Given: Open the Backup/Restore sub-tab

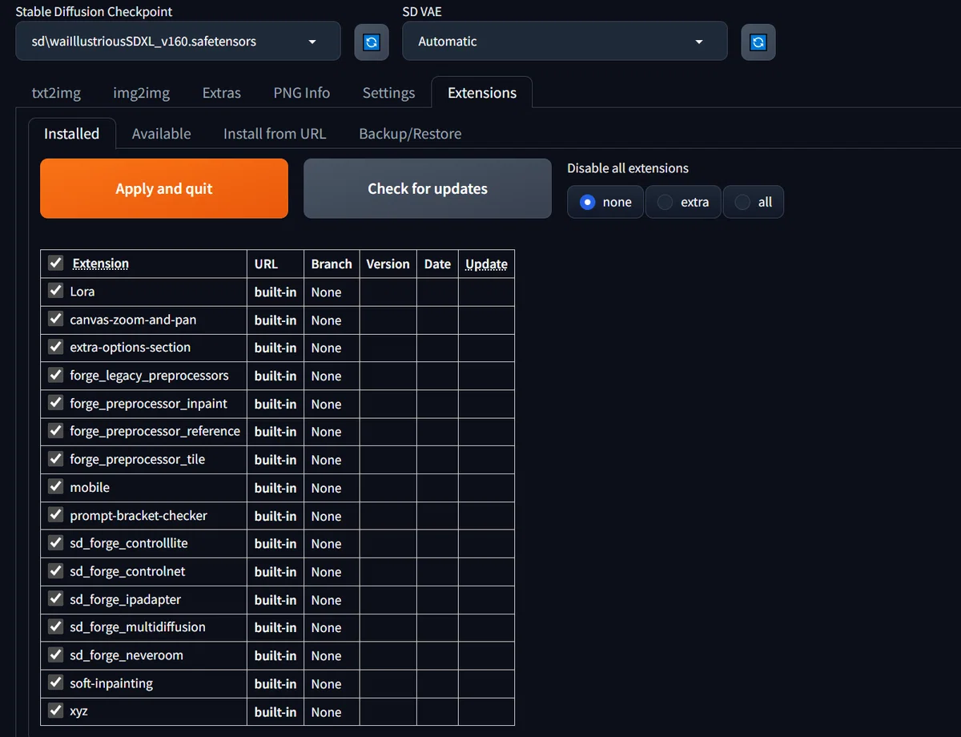Looking at the screenshot, I should click(410, 134).
